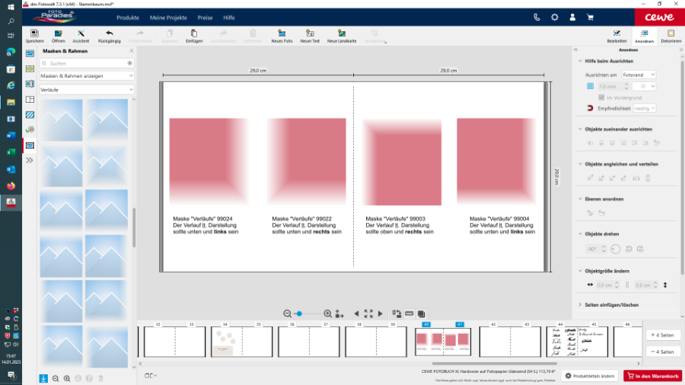Insert a new photo with Neues Foto
Viewport: 685px width, 385px height.
coord(282,34)
